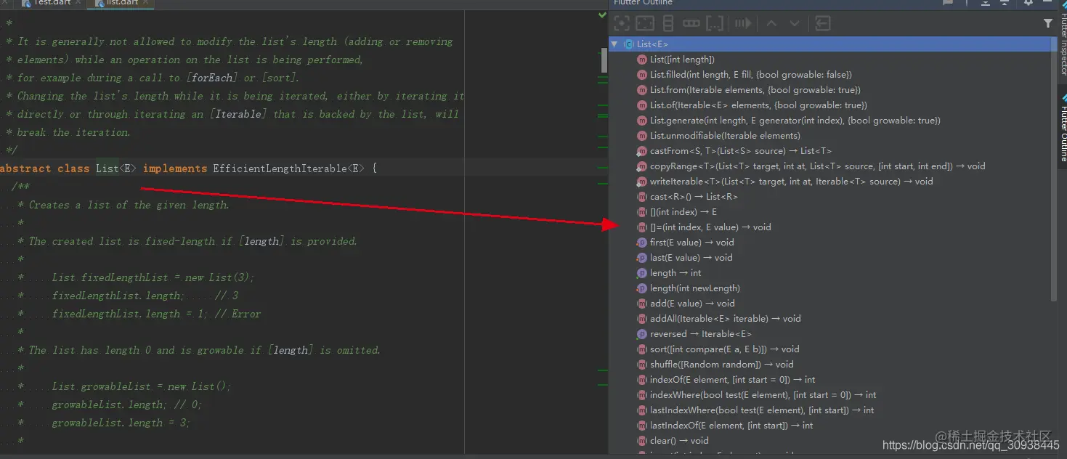The width and height of the screenshot is (1067, 459).
Task: Click the Wrap with Row toolbar icon
Action: pyautogui.click(x=691, y=23)
